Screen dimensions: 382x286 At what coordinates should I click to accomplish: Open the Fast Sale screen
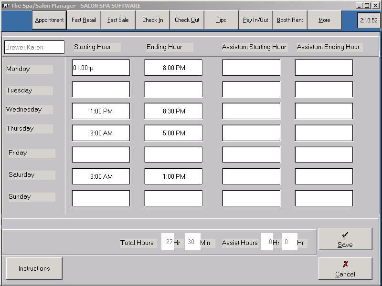(118, 20)
